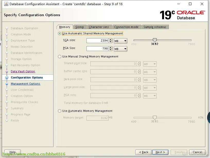Click the Java pool size field

(113, 80)
